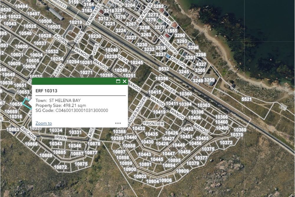The width and height of the screenshot is (295, 197).
Task: Click the IRWIN street label
Action: [x=61, y=138]
